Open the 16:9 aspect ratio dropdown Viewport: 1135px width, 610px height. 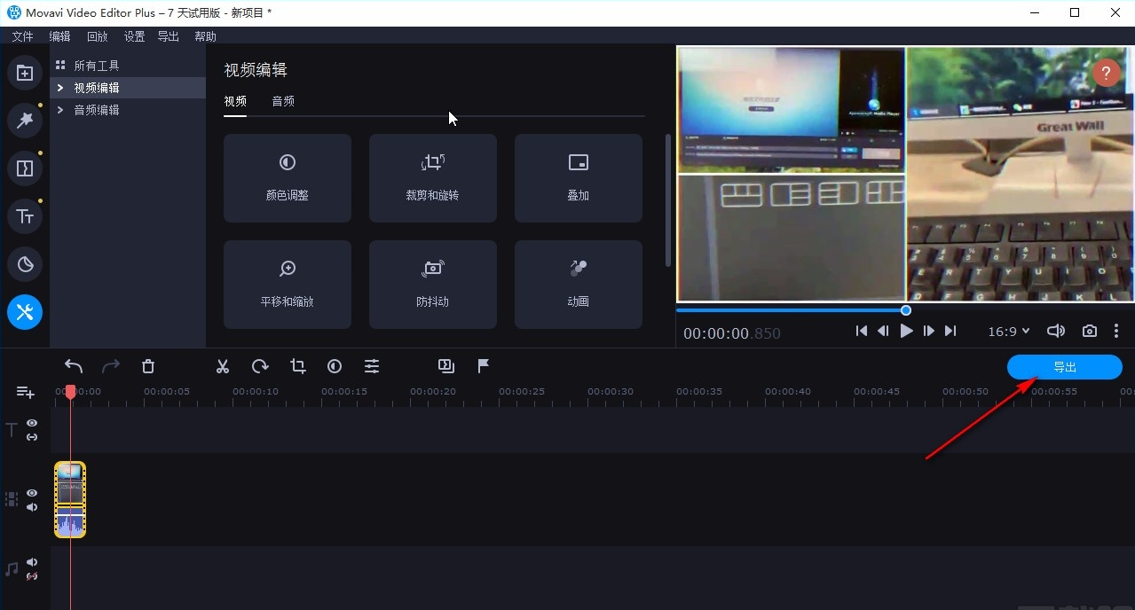click(1009, 331)
